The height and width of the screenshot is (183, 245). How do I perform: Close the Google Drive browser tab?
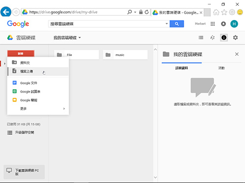pos(201,13)
